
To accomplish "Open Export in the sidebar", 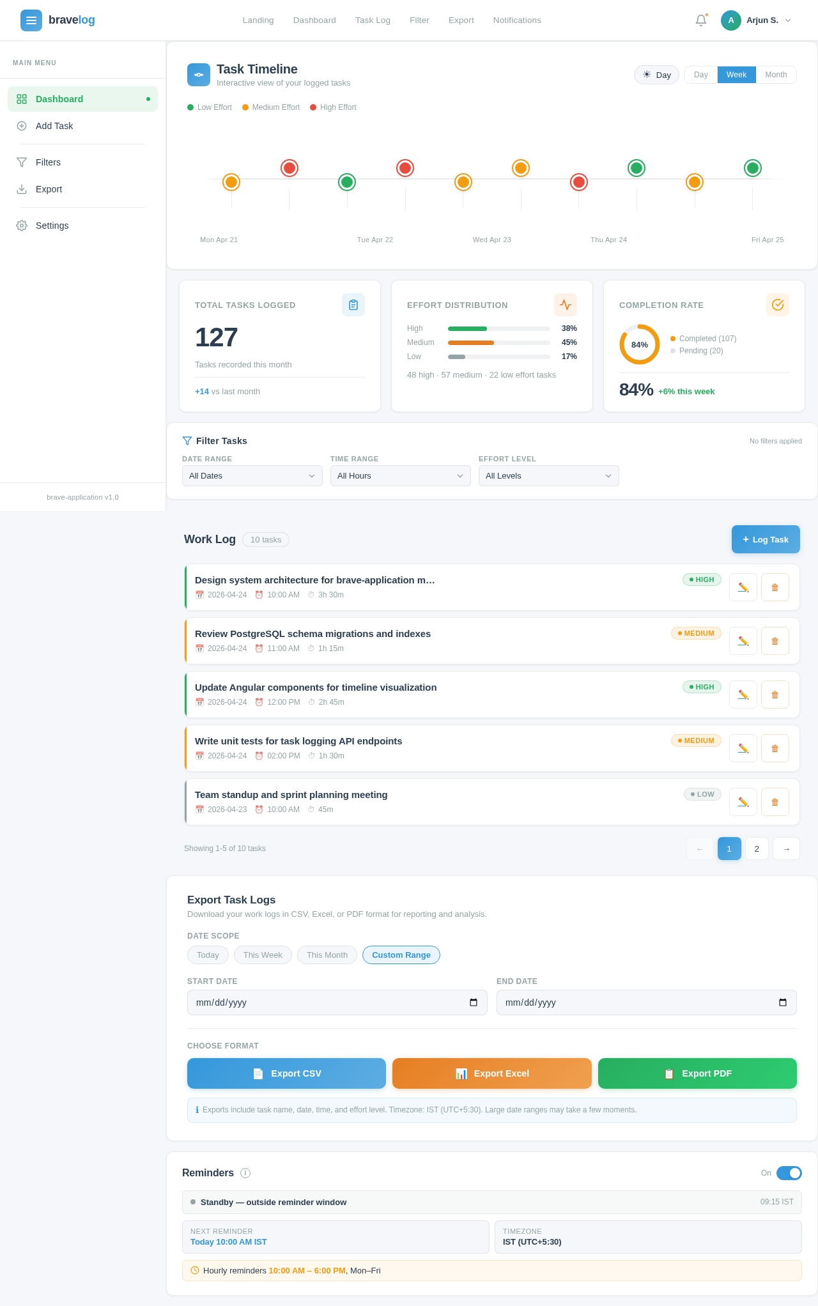I will pyautogui.click(x=82, y=189).
